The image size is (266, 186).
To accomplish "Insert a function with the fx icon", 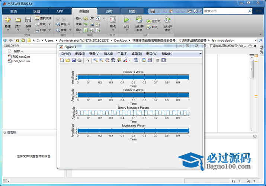I will [x=92, y=18].
